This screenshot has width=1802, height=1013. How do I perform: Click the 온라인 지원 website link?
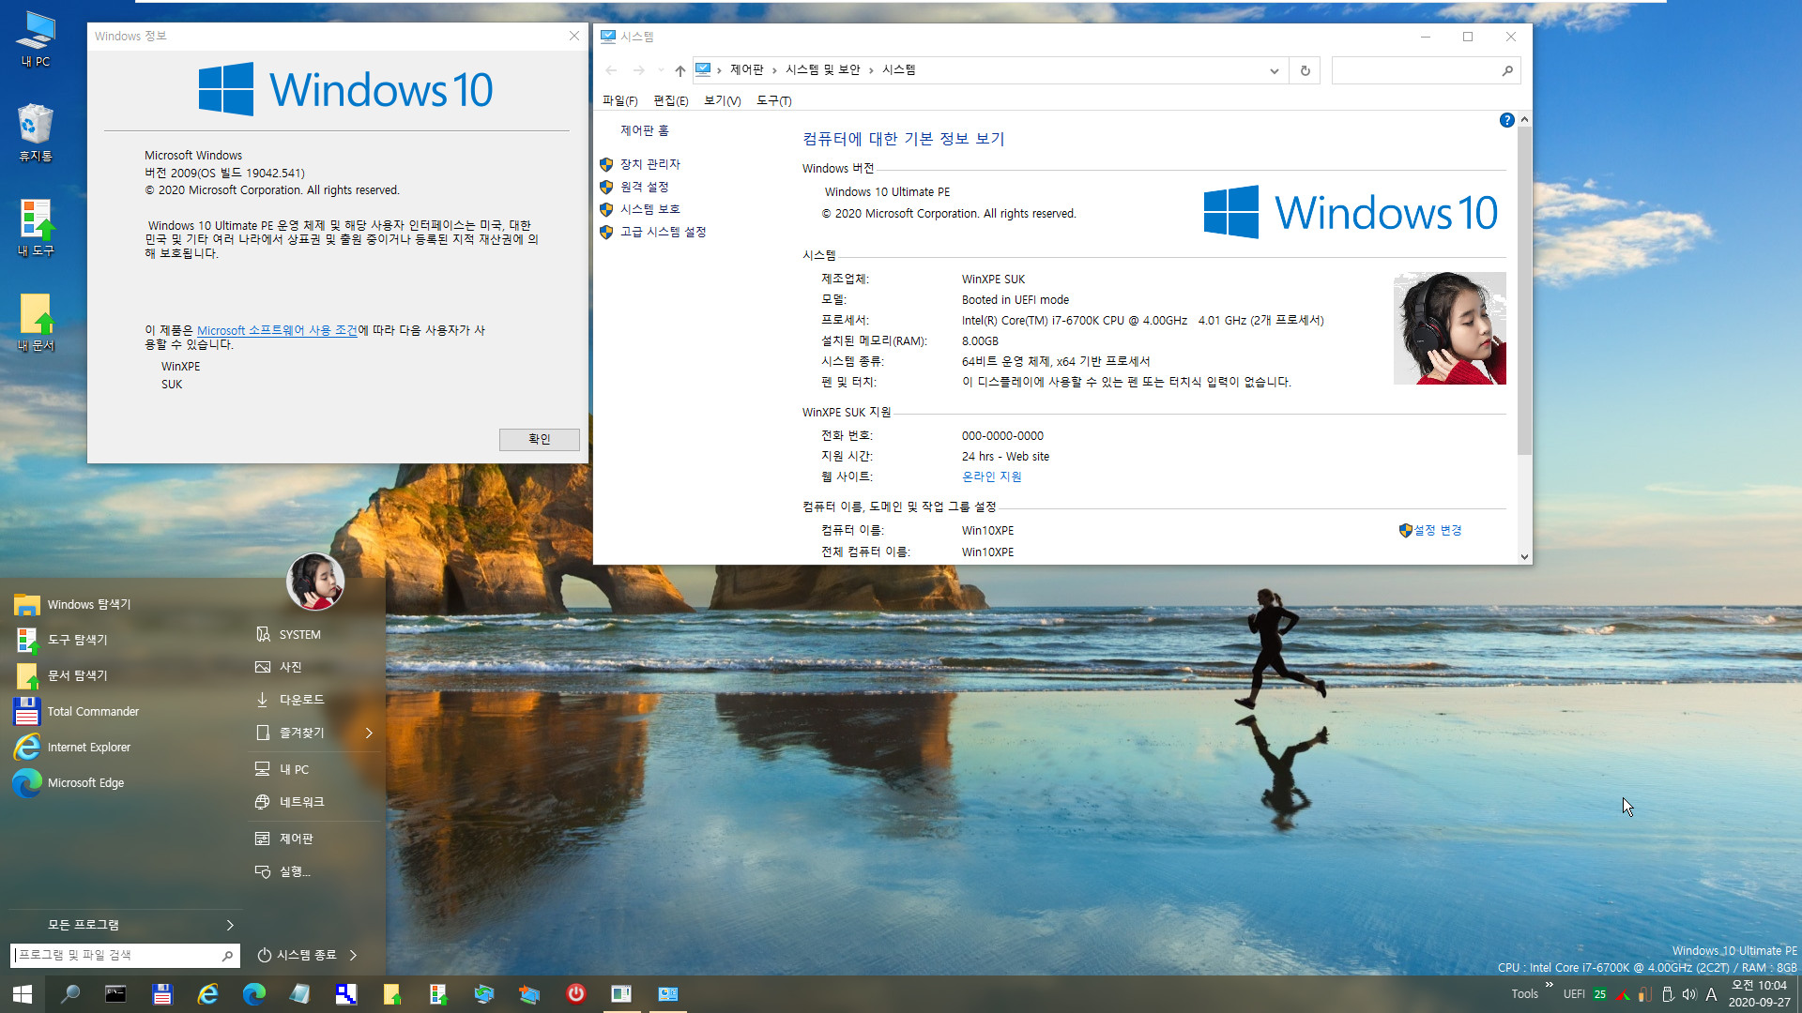tap(991, 477)
